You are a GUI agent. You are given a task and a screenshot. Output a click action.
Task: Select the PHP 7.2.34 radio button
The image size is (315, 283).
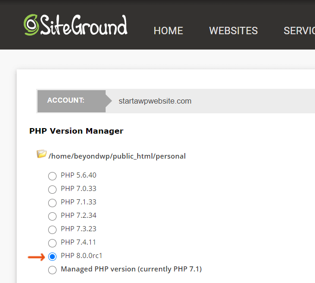[x=52, y=216]
